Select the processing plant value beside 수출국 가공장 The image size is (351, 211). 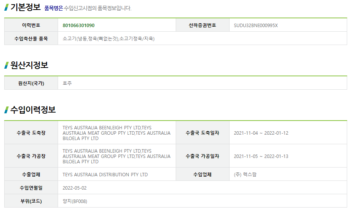coord(116,156)
